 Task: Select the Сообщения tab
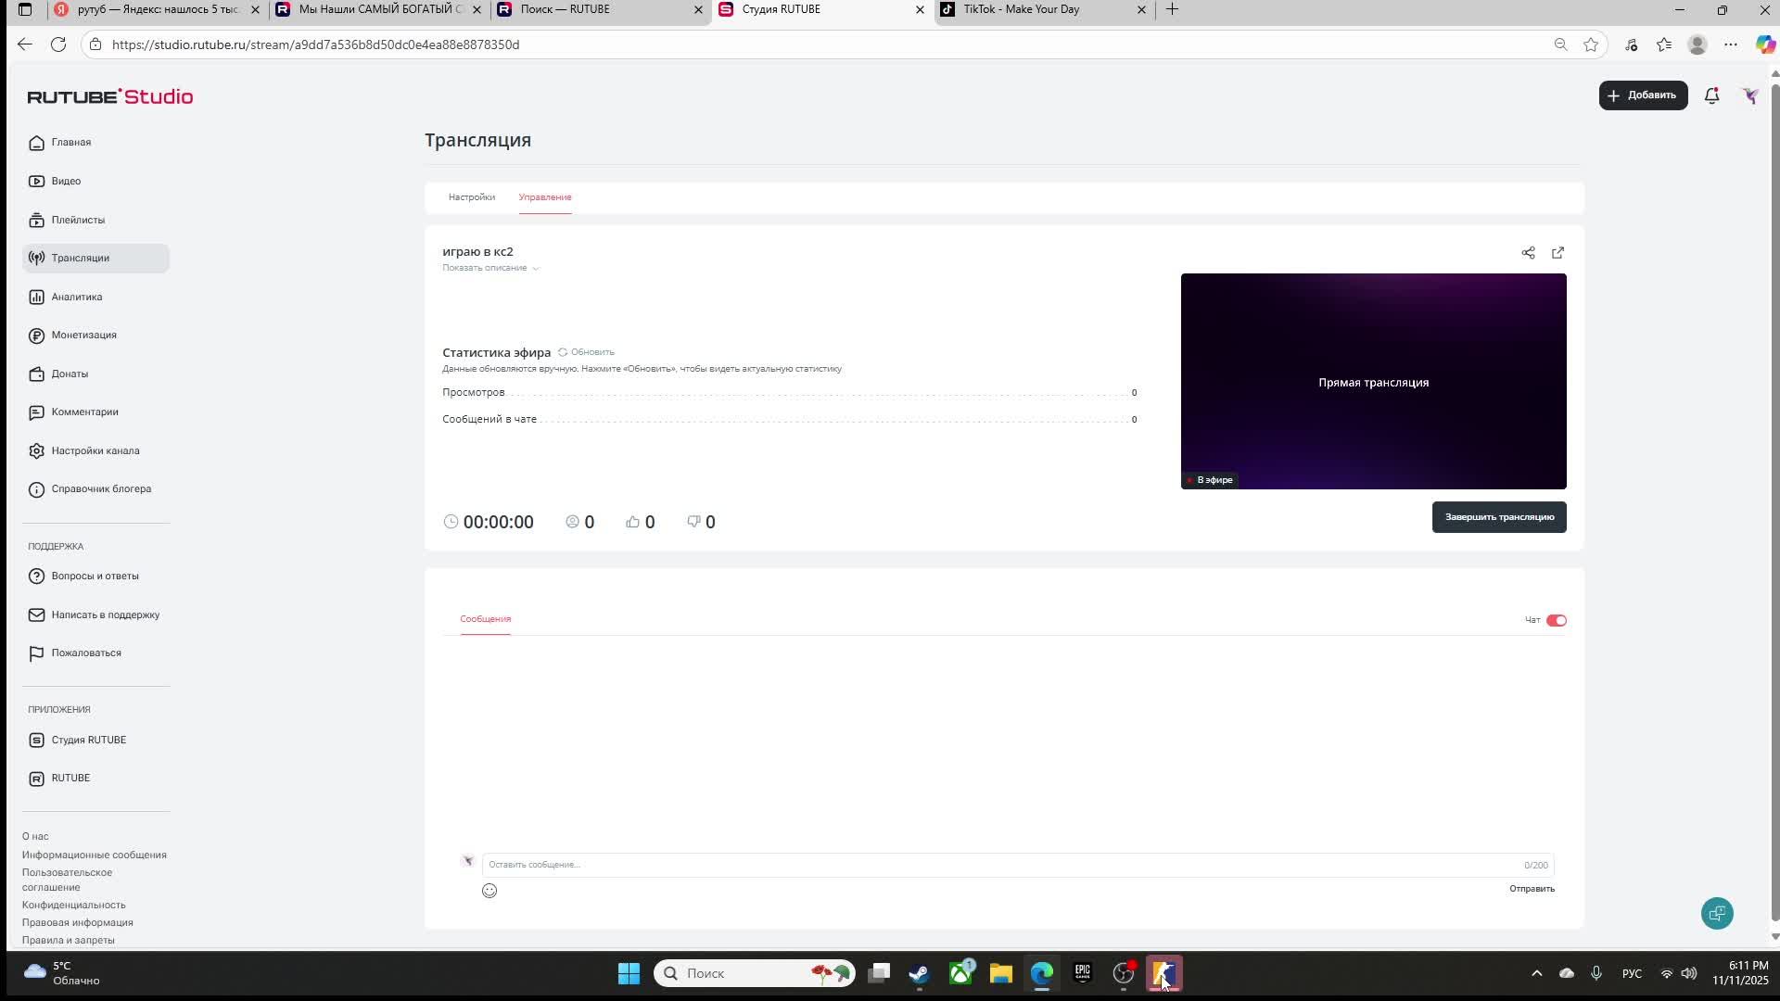(x=485, y=619)
